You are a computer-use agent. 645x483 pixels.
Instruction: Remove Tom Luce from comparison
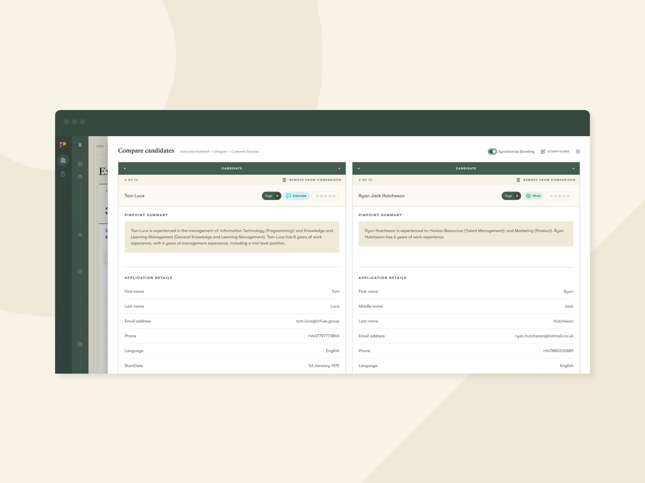coord(312,180)
